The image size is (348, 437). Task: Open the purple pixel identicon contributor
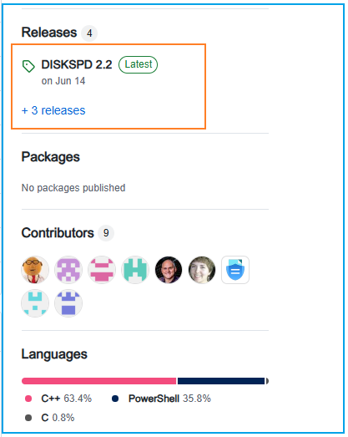pyautogui.click(x=68, y=270)
